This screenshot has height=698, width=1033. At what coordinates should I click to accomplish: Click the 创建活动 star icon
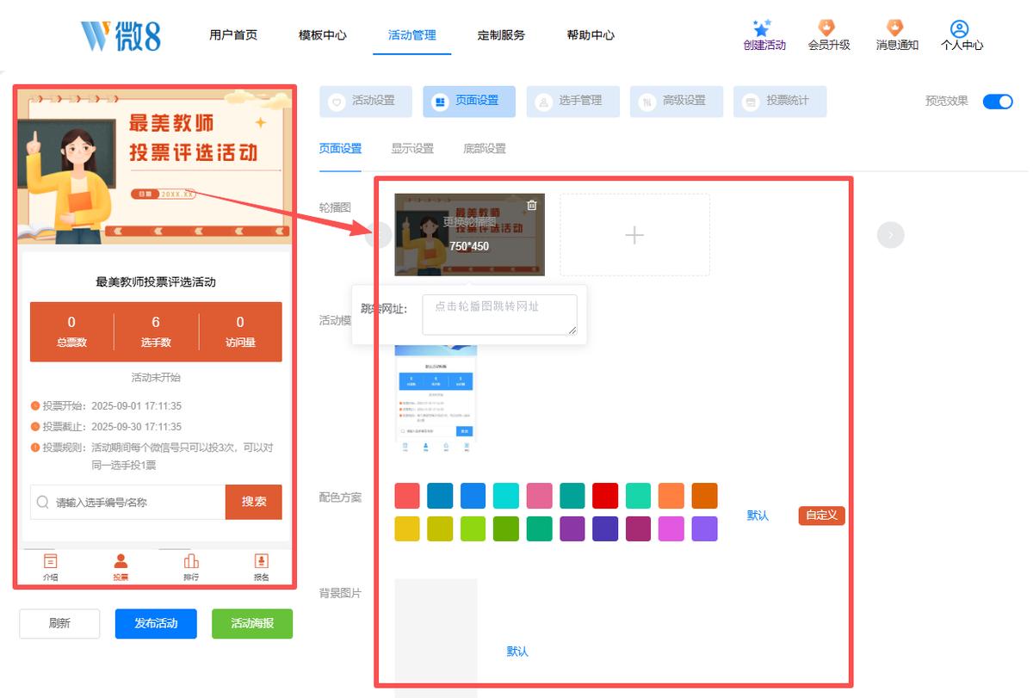tap(763, 28)
